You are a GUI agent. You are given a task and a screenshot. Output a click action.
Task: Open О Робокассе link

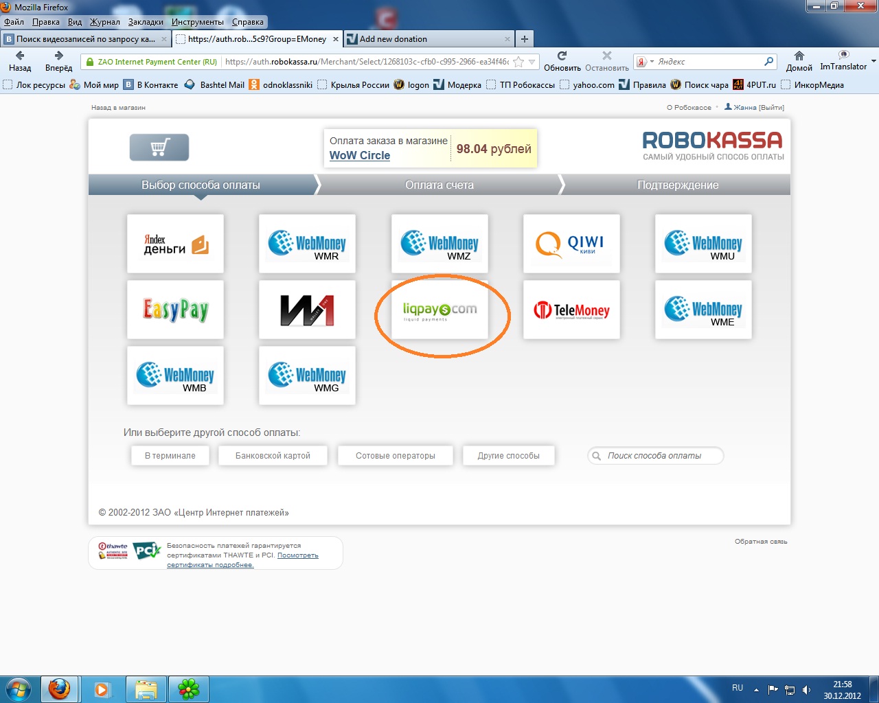pyautogui.click(x=689, y=108)
